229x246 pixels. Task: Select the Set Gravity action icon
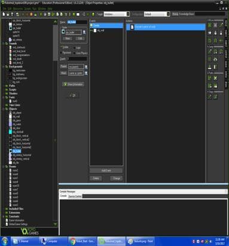coord(221,33)
